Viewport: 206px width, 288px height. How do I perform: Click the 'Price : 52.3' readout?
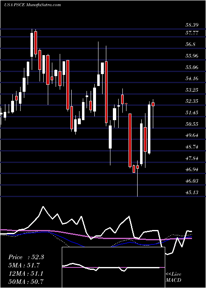click(26, 257)
